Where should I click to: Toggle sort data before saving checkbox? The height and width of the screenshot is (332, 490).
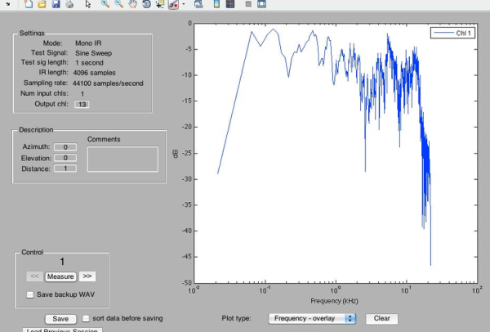(86, 318)
